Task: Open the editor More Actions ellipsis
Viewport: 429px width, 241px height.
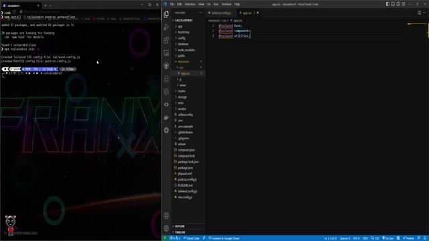Action: [x=424, y=13]
